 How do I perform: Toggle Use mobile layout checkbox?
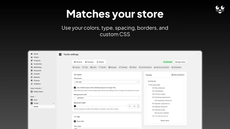[x=75, y=88]
